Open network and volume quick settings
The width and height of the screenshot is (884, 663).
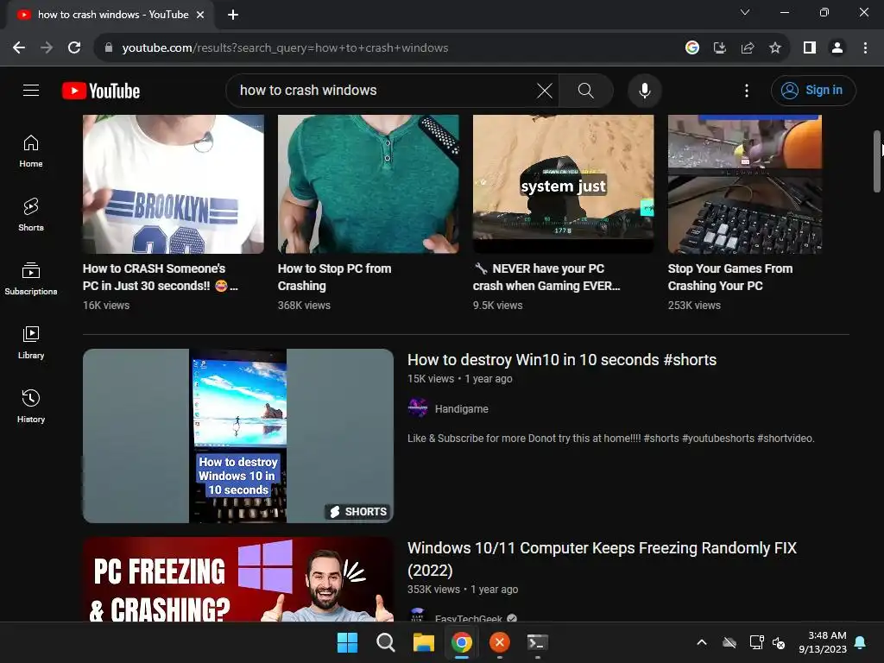coord(767,642)
